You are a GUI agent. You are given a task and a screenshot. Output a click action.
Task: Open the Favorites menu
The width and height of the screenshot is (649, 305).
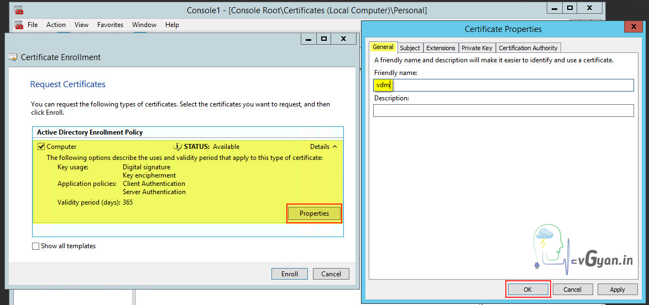[110, 25]
